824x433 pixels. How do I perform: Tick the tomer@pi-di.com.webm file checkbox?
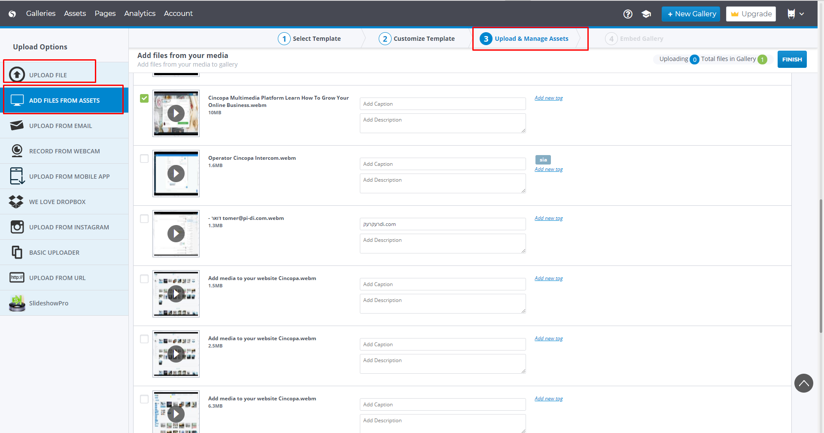click(x=144, y=219)
